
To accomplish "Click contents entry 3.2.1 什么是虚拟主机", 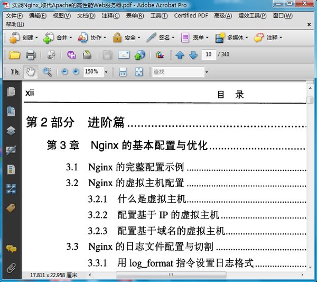I will 137,199.
